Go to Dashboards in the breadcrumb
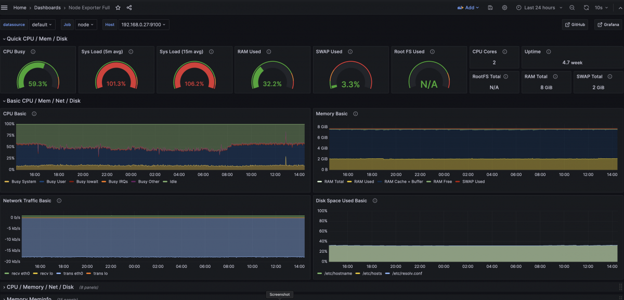Viewport: 624px width, 300px height. point(47,8)
